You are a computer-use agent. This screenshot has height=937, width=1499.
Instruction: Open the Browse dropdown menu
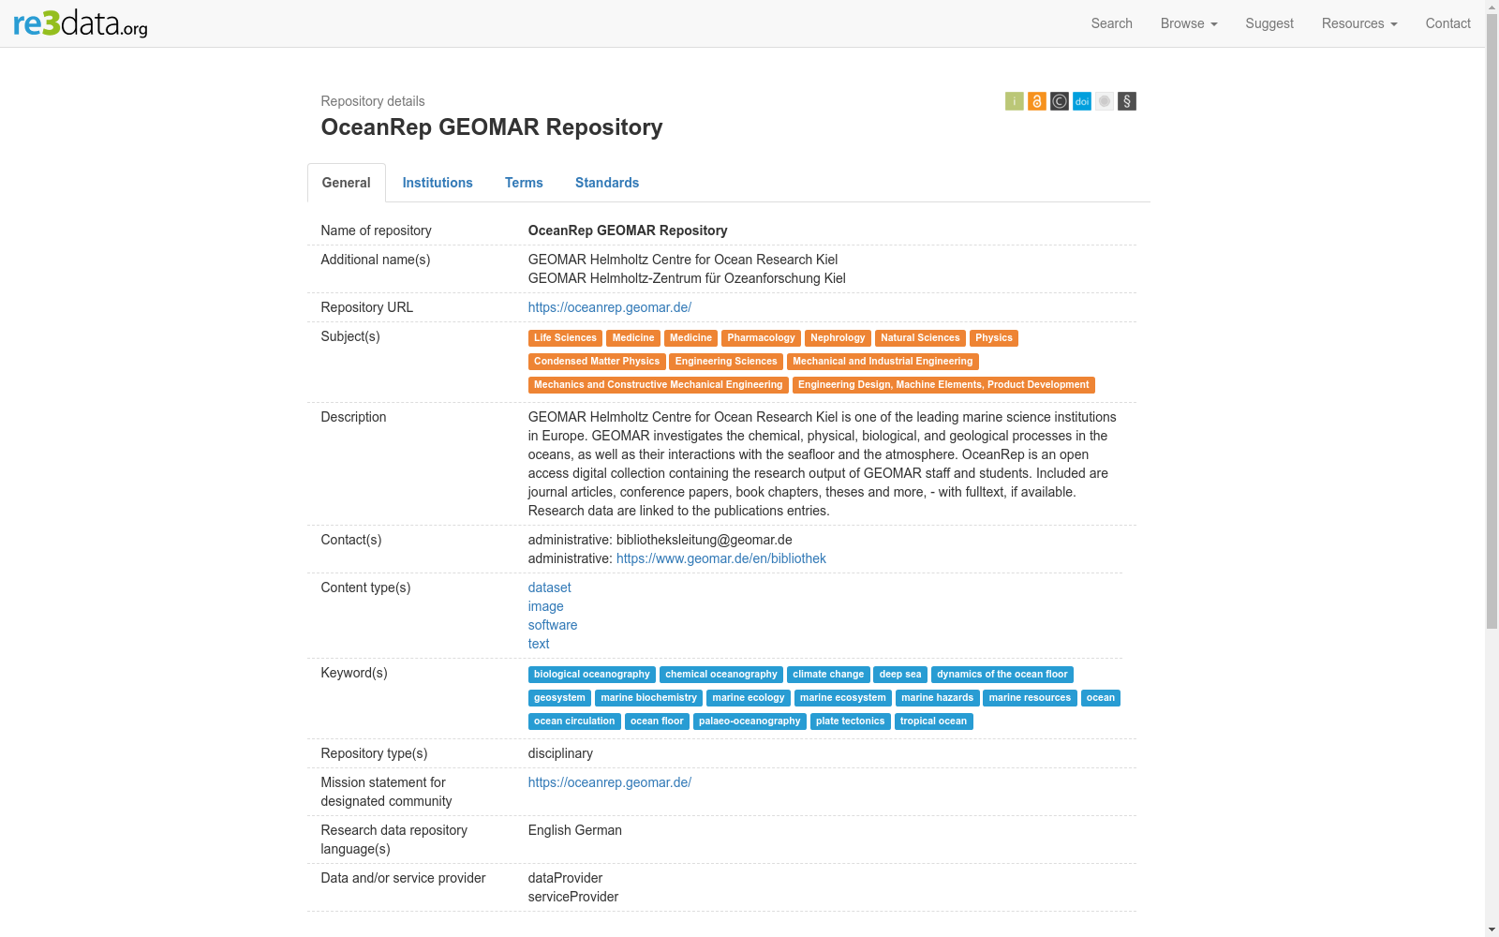pyautogui.click(x=1189, y=23)
